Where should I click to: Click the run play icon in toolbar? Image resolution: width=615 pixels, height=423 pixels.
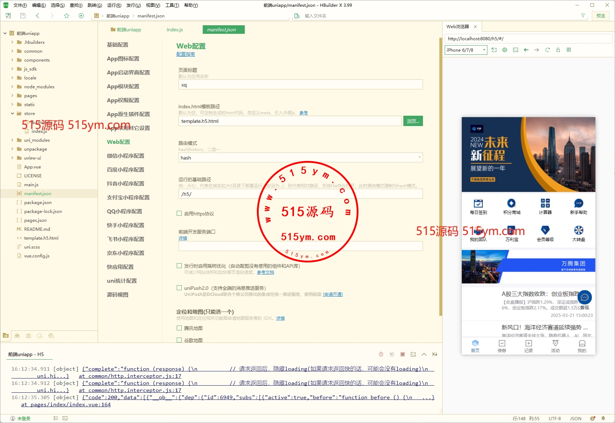(x=81, y=16)
